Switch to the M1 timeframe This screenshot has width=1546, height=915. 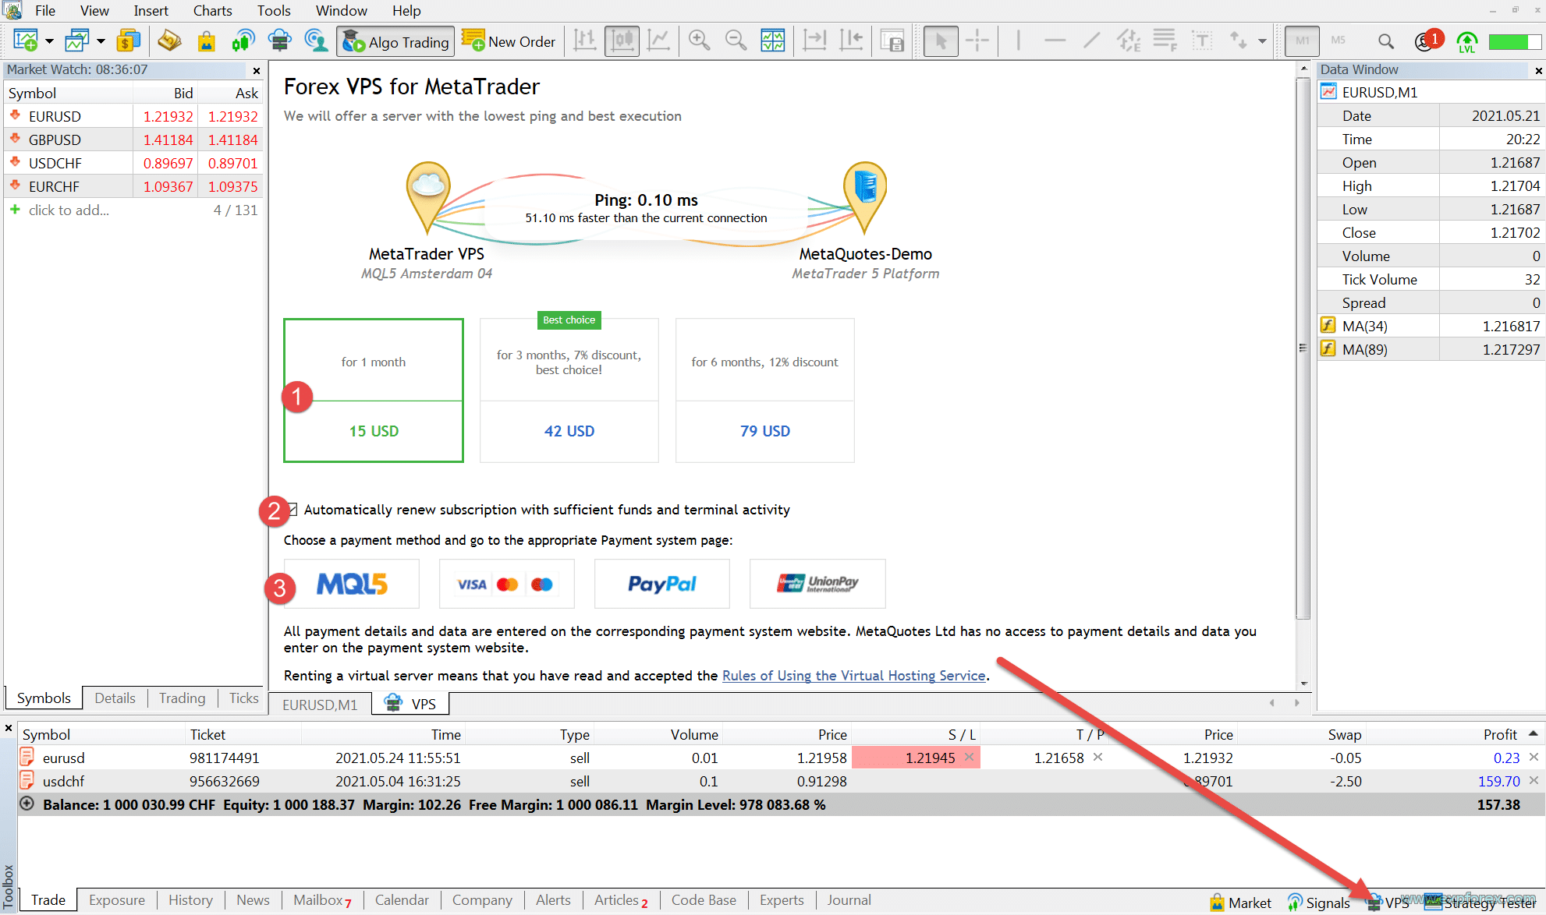pos(1302,41)
